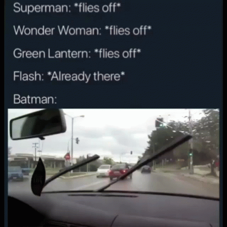This screenshot has height=227, width=227.
Task: Click the black leaf-shaped air freshener
Action: coord(38,177)
